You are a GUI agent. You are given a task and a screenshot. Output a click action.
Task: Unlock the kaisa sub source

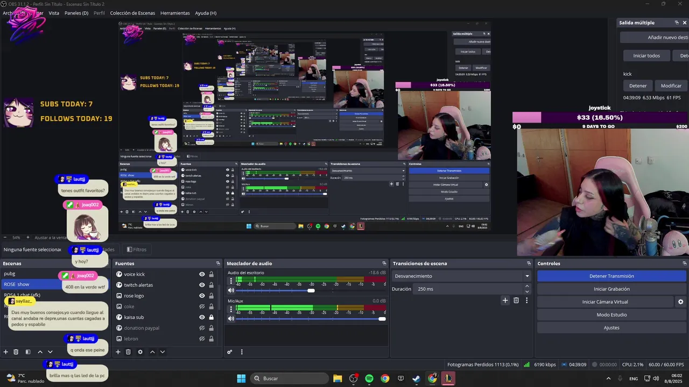(x=211, y=317)
